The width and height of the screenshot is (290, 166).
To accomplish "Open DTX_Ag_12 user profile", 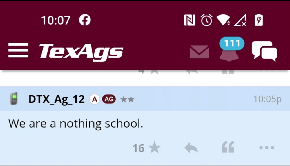I will click(x=57, y=100).
